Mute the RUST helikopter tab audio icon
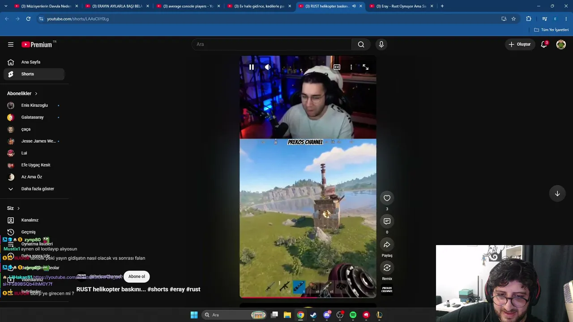This screenshot has height=322, width=573. click(354, 6)
